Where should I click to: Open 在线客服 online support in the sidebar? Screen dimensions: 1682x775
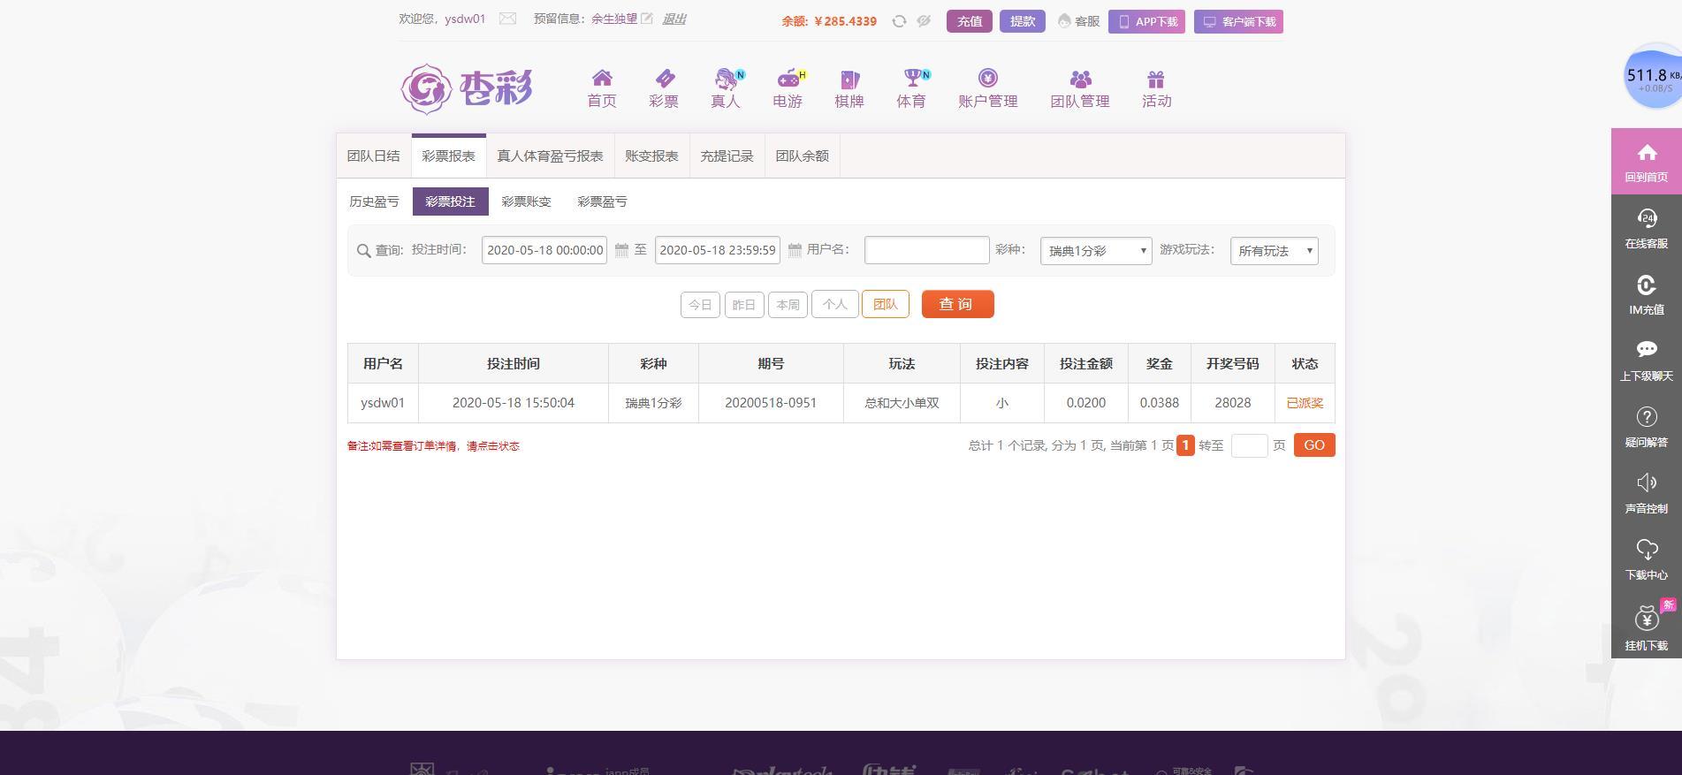(x=1646, y=228)
